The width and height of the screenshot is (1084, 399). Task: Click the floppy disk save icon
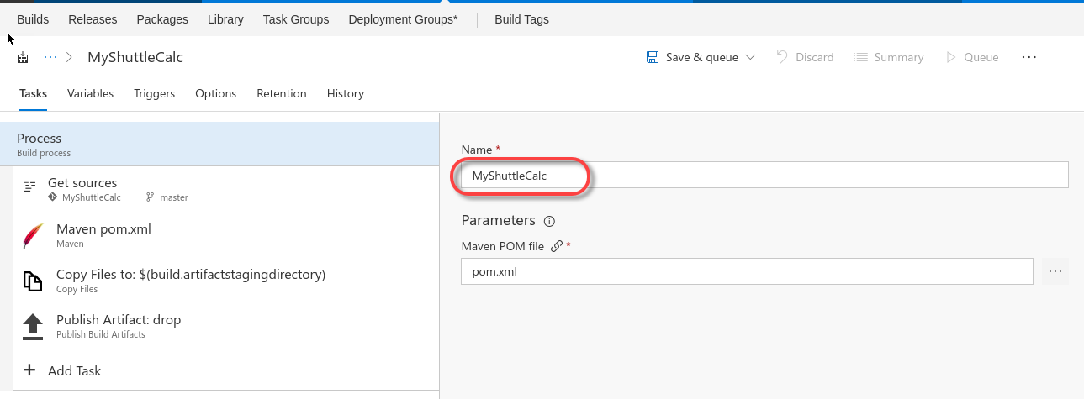(x=653, y=57)
